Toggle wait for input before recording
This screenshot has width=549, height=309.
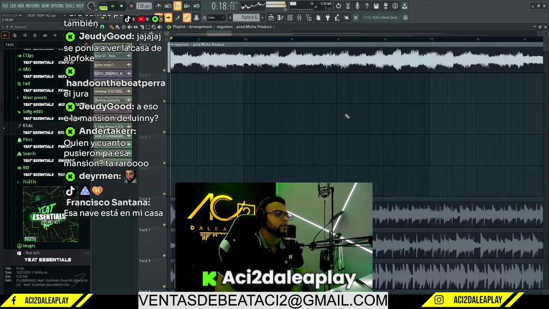[168, 6]
